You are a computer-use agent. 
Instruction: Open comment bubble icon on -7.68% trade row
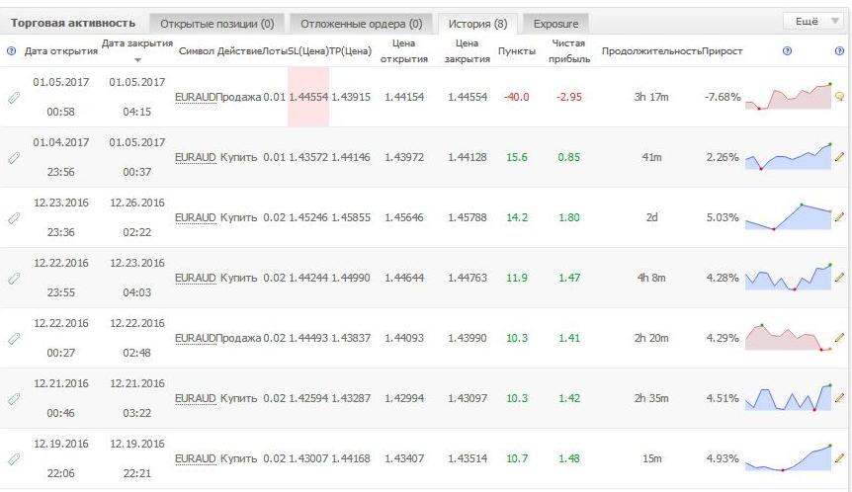[x=839, y=97]
